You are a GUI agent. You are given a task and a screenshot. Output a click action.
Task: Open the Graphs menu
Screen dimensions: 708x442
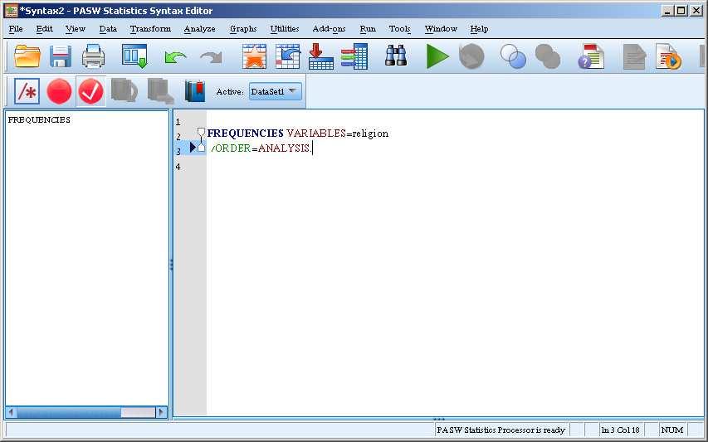tap(243, 29)
